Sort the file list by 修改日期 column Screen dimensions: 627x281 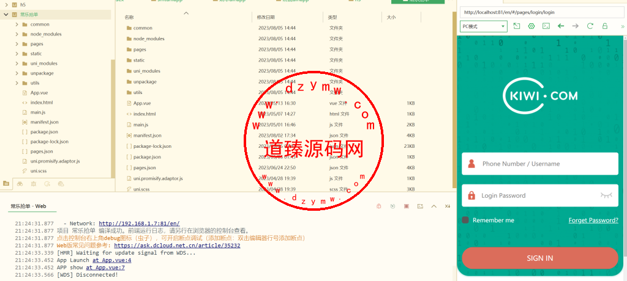pos(266,17)
